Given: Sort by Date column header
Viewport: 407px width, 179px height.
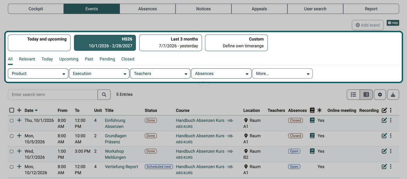Looking at the screenshot, I should pos(31,110).
